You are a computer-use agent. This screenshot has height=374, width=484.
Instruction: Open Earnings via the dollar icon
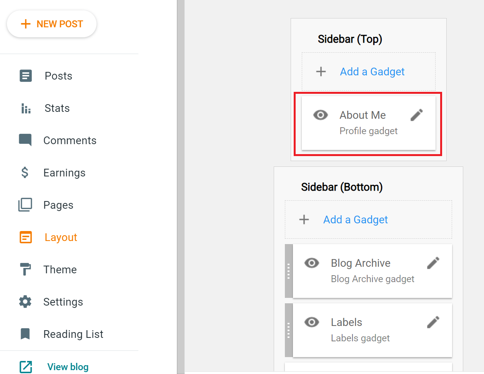pyautogui.click(x=25, y=173)
